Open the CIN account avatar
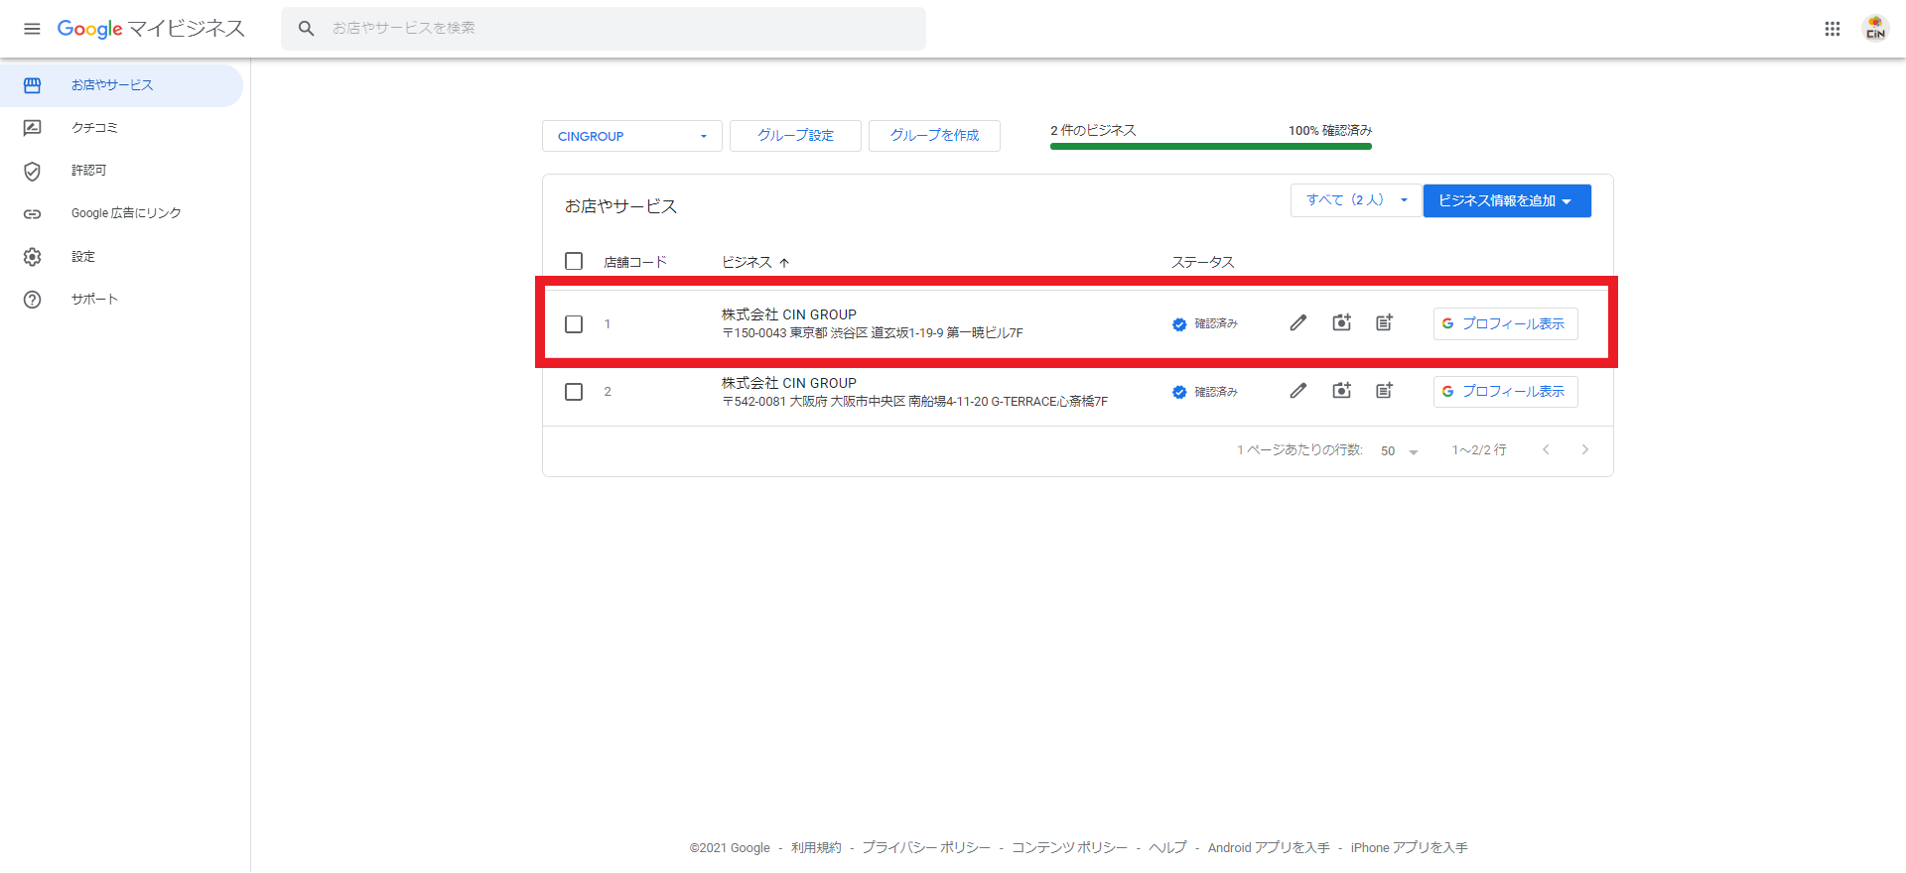 tap(1875, 29)
